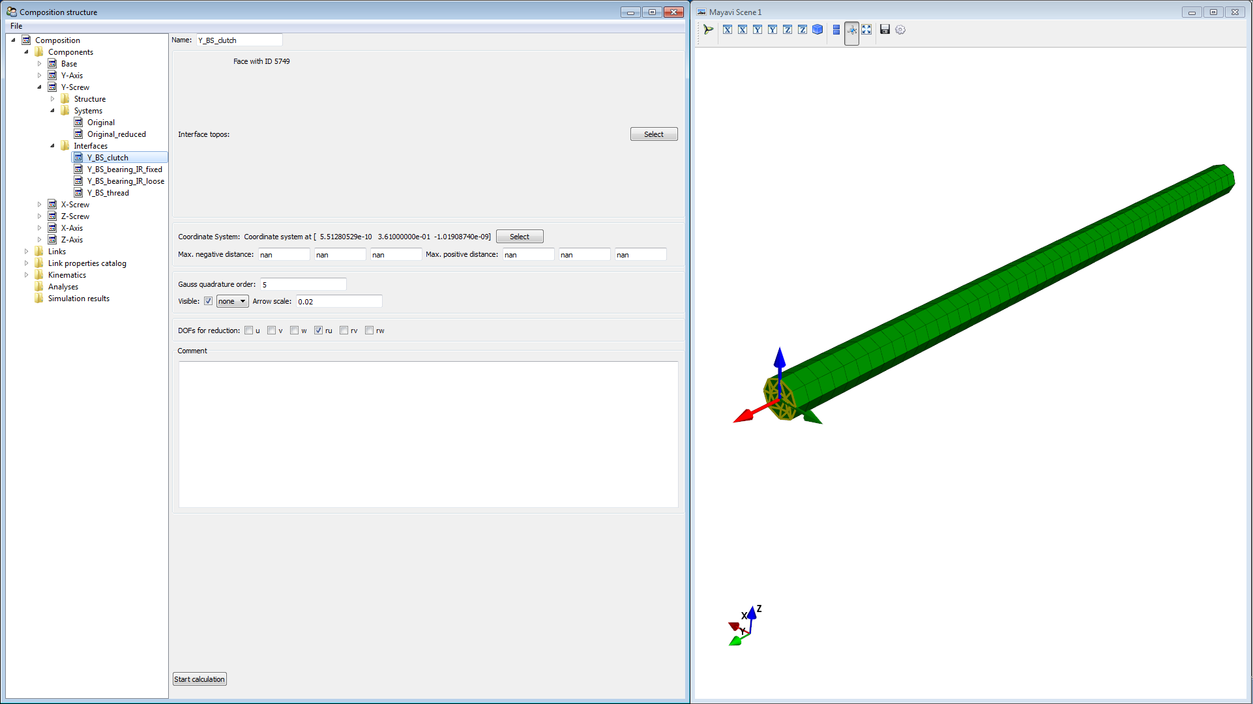The height and width of the screenshot is (704, 1253).
Task: Toggle the Visible checkbox
Action: (x=208, y=301)
